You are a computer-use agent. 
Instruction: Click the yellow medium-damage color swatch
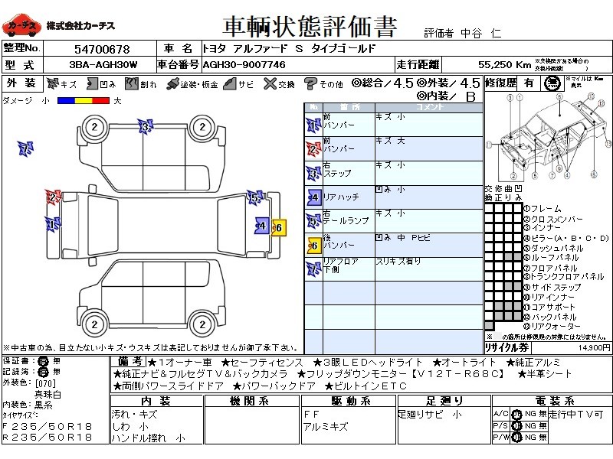pyautogui.click(x=84, y=101)
